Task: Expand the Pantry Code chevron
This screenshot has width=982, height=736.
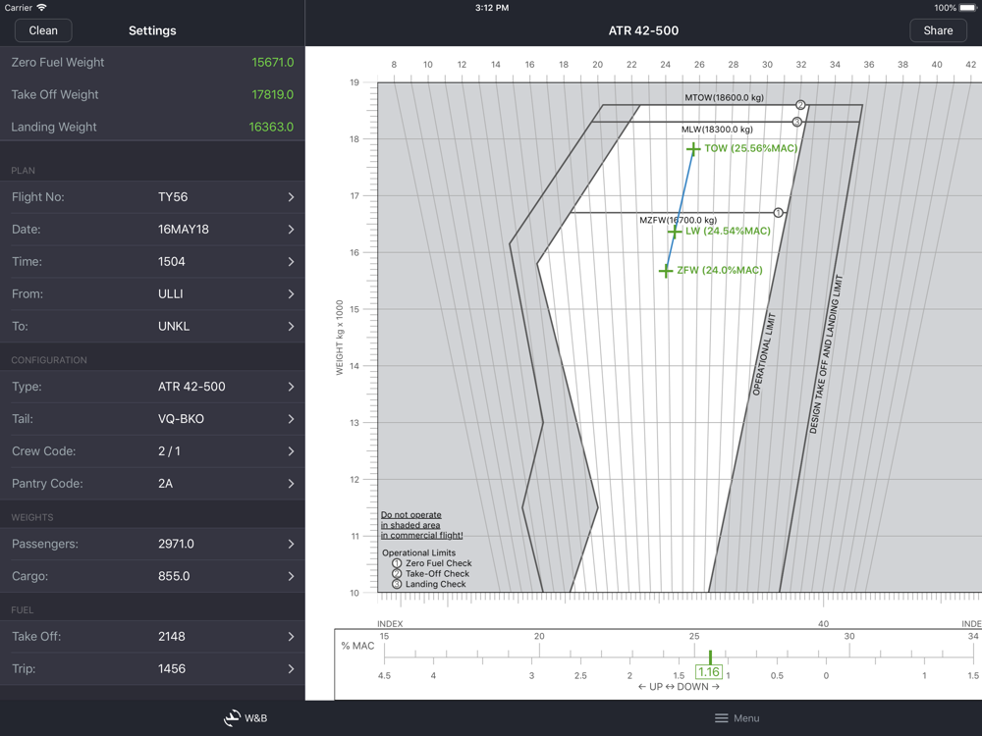Action: click(292, 484)
